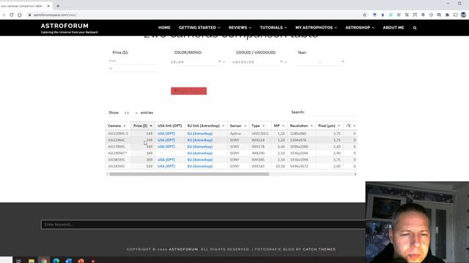The image size is (469, 263).
Task: Click the Chrome icon in the taskbar
Action: coord(44,261)
